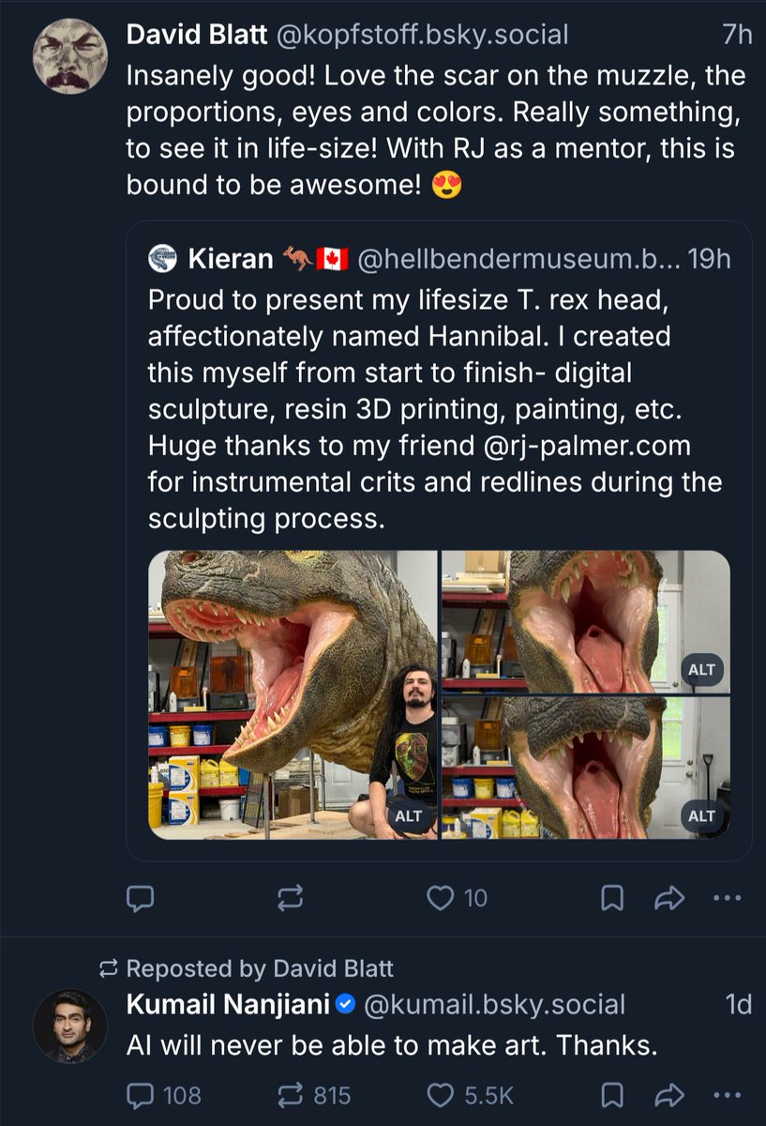Viewport: 766px width, 1126px height.
Task: Repost Kumail Nanjiani's post with 815 reposts
Action: 314,1095
